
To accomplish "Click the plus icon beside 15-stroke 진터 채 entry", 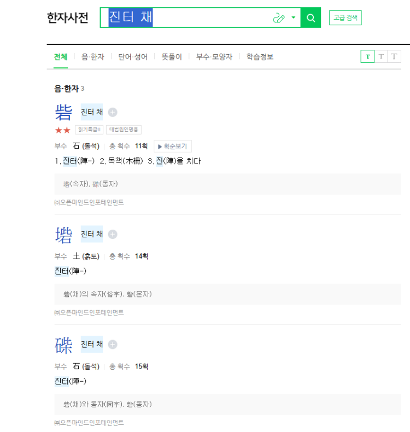I will coord(113,345).
